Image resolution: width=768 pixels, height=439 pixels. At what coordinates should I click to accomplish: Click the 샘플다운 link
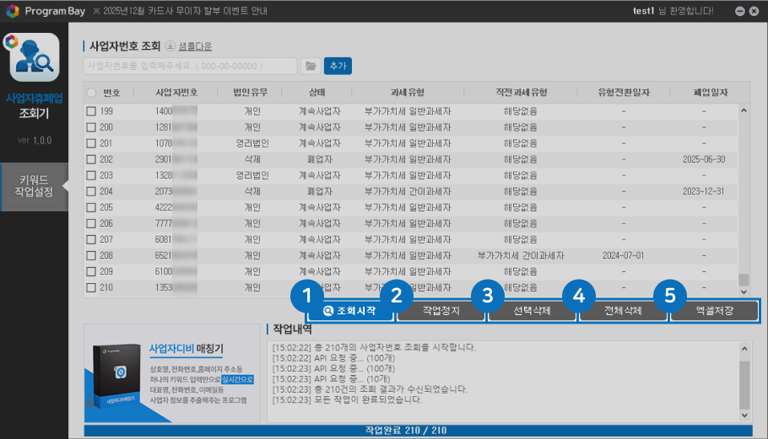tap(195, 46)
